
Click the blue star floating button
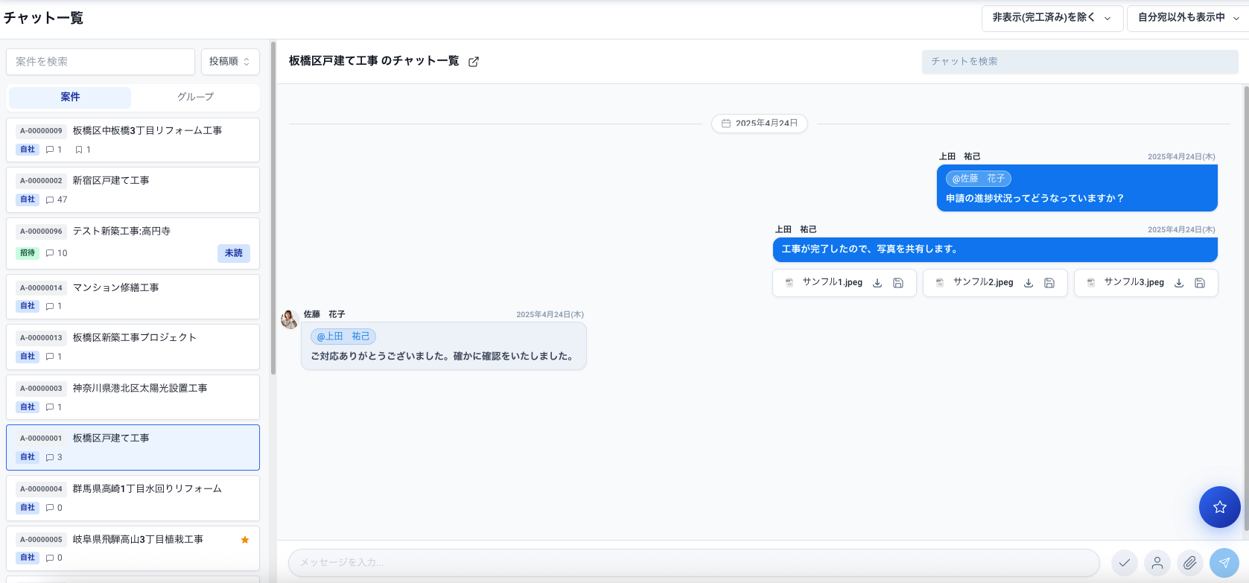point(1220,507)
